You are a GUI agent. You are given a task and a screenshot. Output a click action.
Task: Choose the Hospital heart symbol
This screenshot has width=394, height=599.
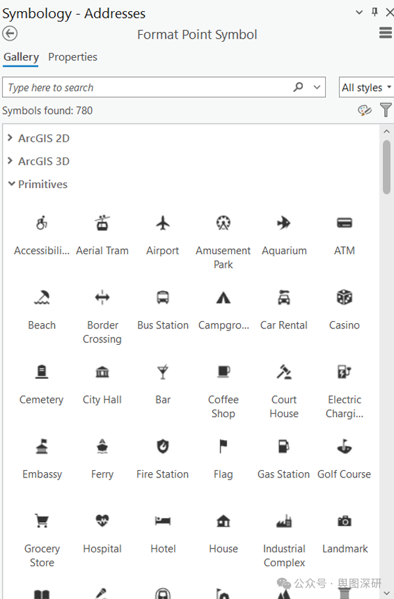coord(102,520)
